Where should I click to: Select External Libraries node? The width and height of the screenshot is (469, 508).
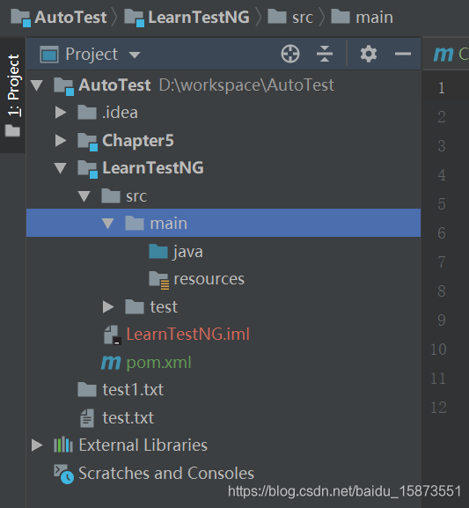coord(224,445)
